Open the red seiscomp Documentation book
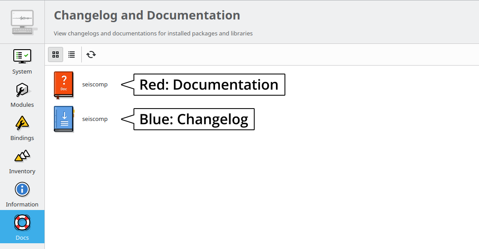This screenshot has height=249, width=479. pyautogui.click(x=64, y=85)
